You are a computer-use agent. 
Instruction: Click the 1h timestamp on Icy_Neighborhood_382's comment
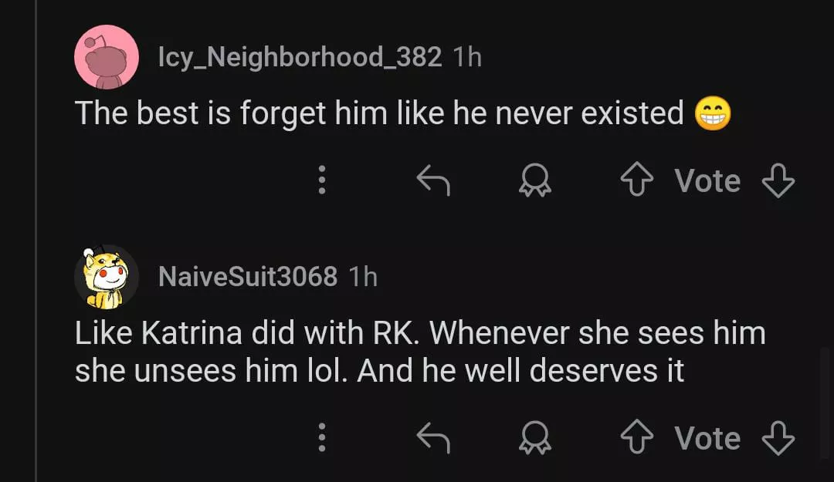[466, 56]
